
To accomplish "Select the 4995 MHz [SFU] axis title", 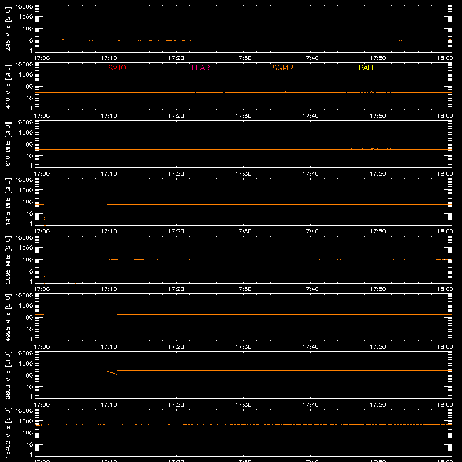I will click(x=8, y=318).
